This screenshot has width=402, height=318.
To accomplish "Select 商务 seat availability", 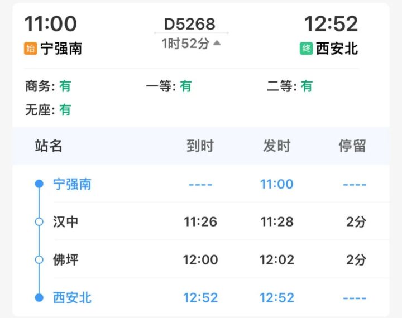I will 48,86.
